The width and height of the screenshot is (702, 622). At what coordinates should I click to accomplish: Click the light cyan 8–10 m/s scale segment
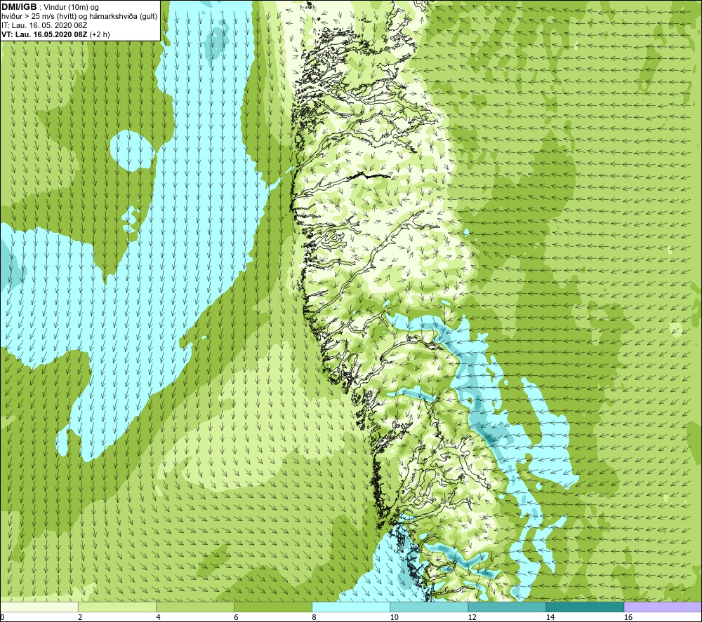click(351, 607)
